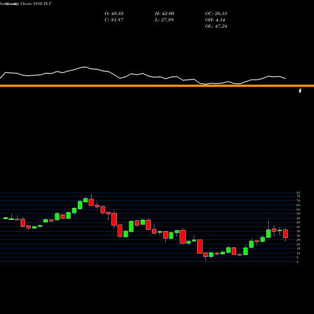Click the 'L: 27.39' low price value
Screen dimensions: 314x314
coord(164,20)
